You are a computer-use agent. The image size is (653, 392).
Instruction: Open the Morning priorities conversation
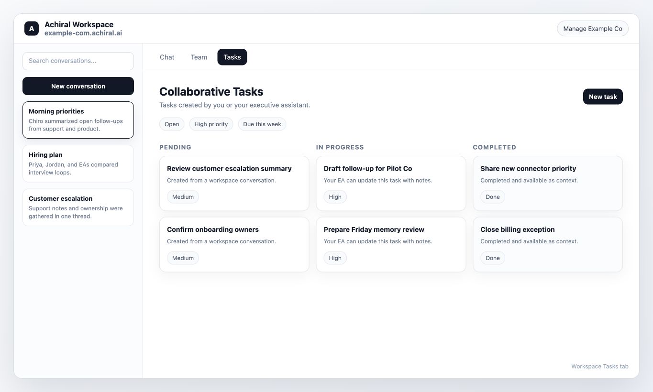point(78,120)
